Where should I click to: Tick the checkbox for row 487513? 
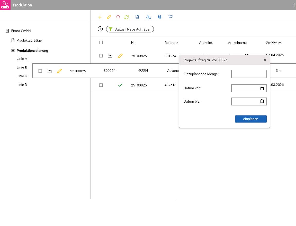[x=101, y=85]
